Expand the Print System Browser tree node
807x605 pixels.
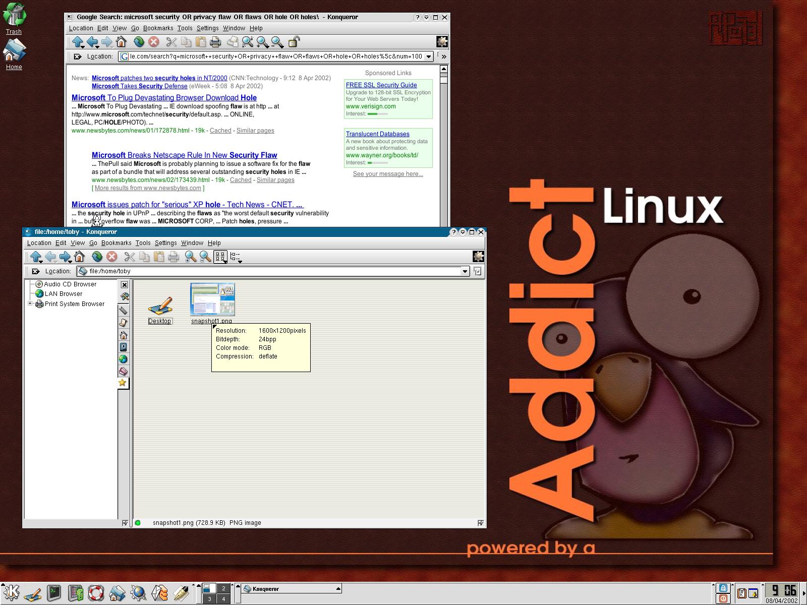coord(30,304)
